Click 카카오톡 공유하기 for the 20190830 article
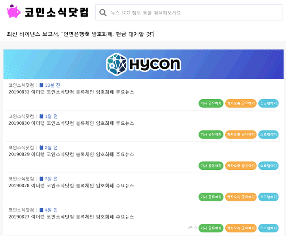Screen dimensions: 286x236 pyautogui.click(x=241, y=135)
